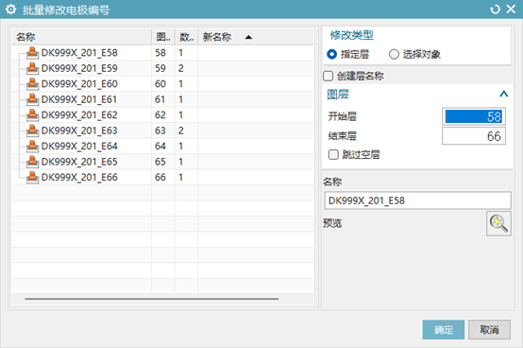Click layer value 60 in the table
The image size is (523, 348).
[160, 84]
